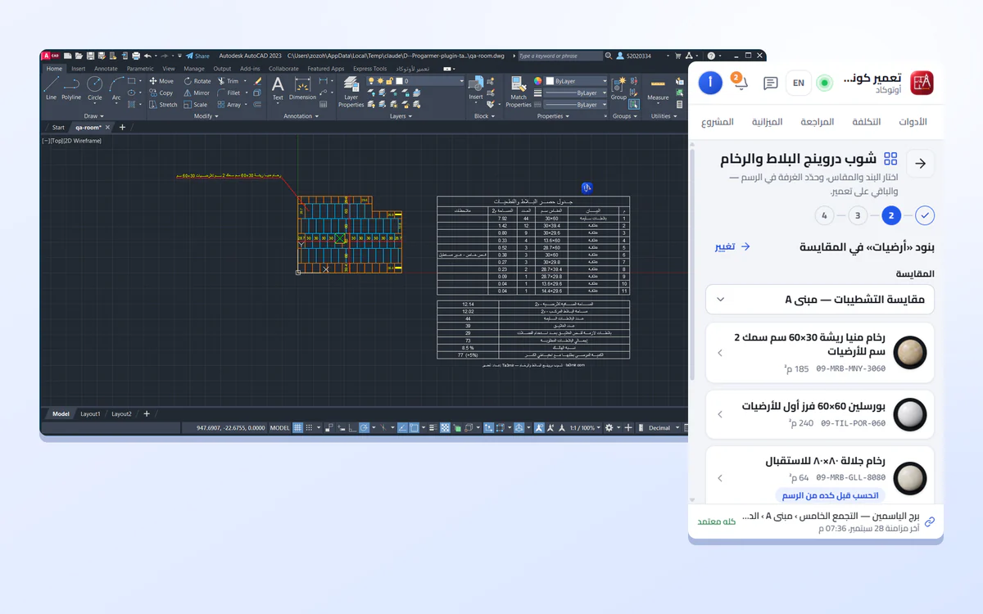The height and width of the screenshot is (614, 983).
Task: Choose the Array command
Action: [x=229, y=105]
